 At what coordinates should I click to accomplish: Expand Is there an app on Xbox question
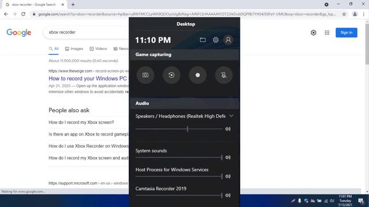point(88,134)
